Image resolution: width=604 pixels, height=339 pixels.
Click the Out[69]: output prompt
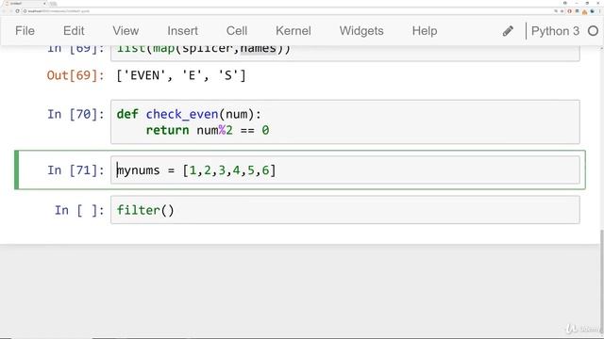pyautogui.click(x=75, y=75)
